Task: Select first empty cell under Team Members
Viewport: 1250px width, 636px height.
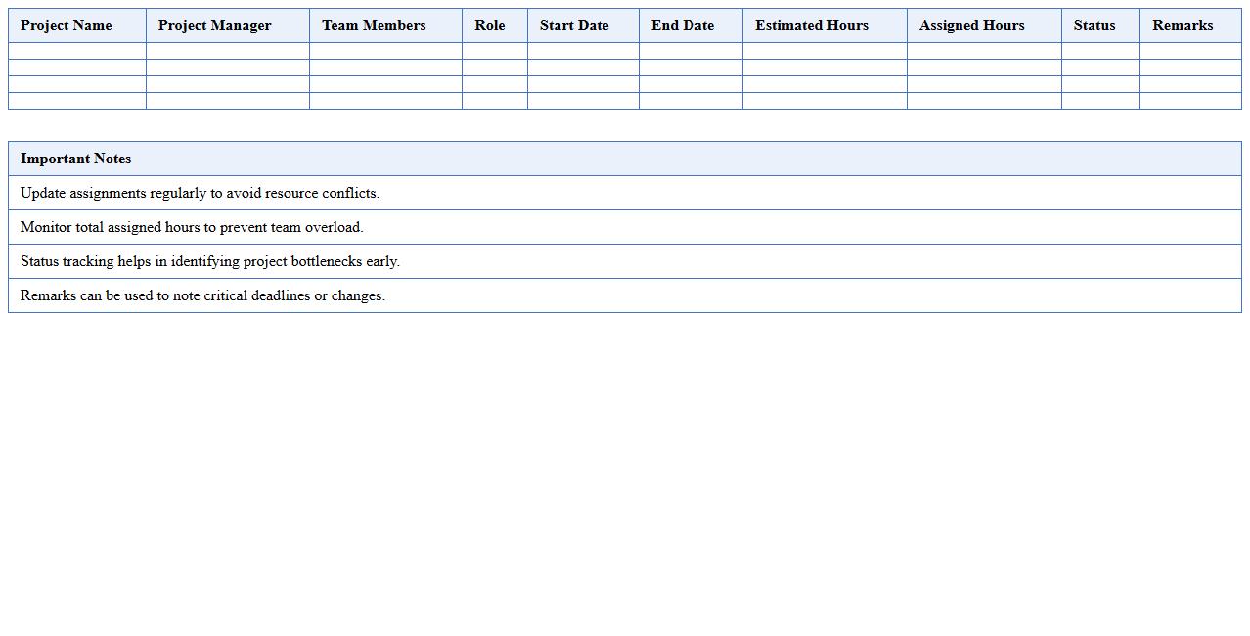Action: (x=385, y=51)
